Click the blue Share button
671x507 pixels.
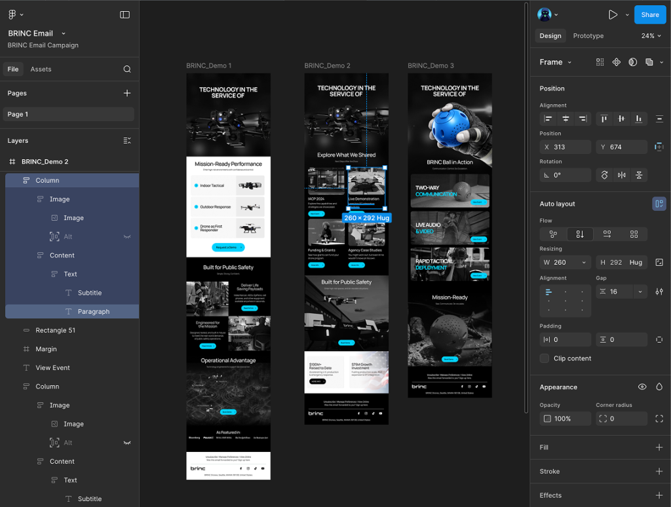click(649, 14)
